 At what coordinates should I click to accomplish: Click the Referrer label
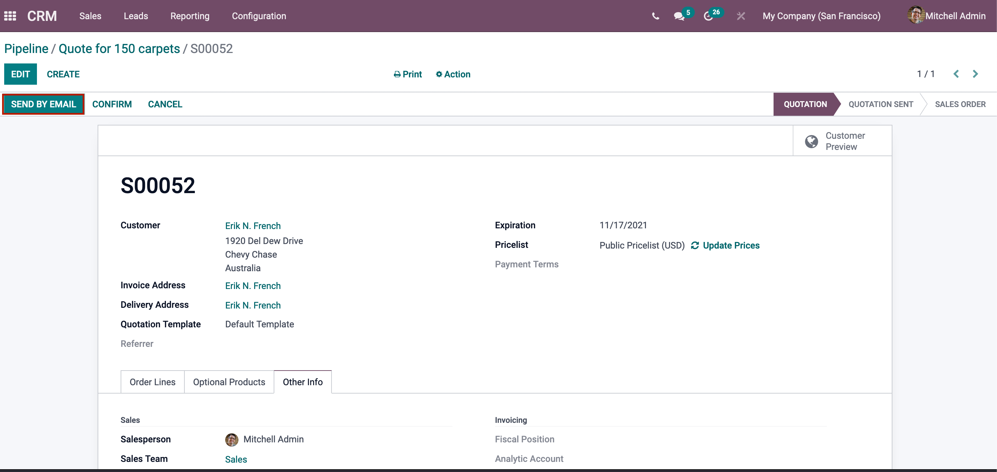pos(137,344)
